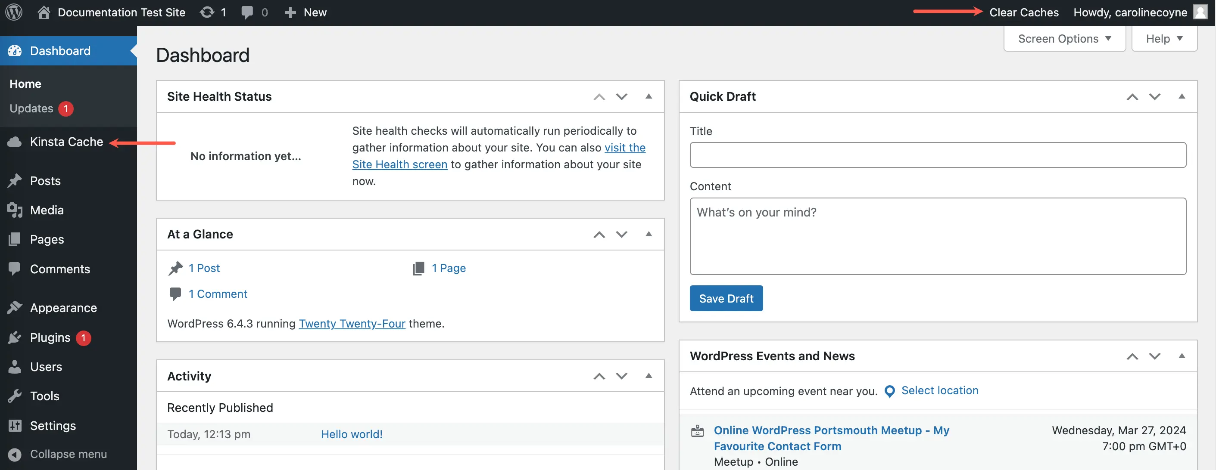
Task: Select Updates in the sidebar menu
Action: (31, 108)
